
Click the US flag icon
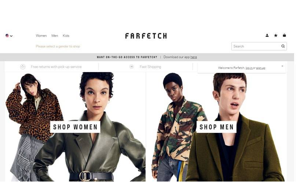point(7,36)
